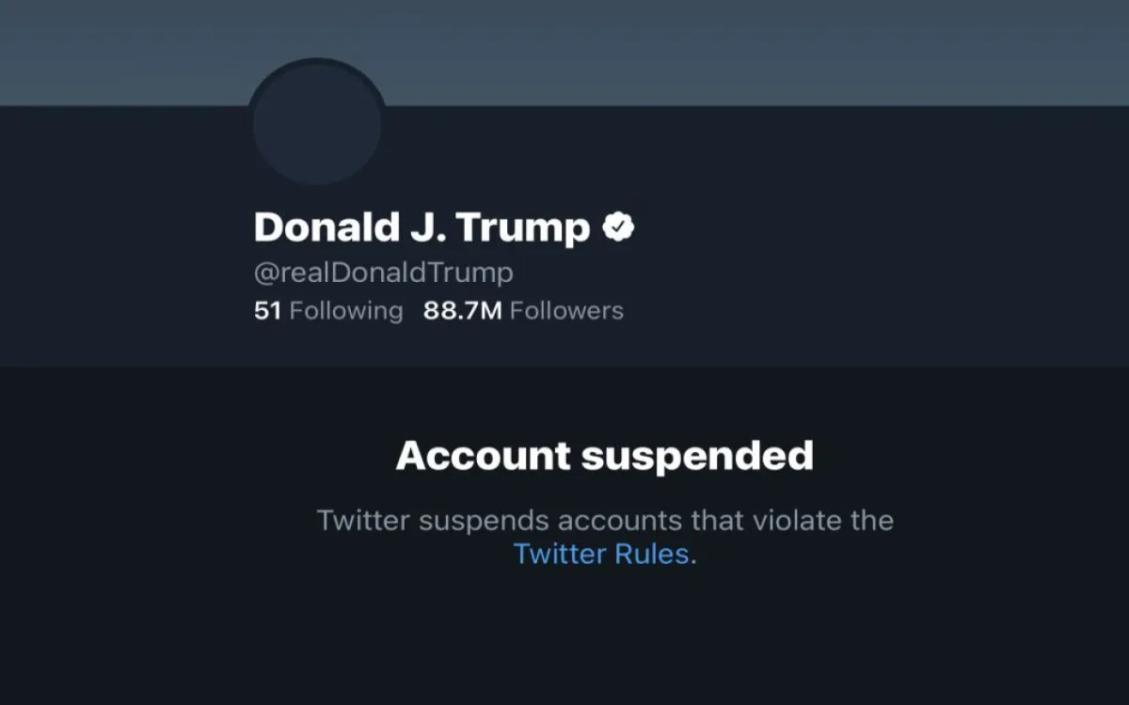
Task: Tap the avatar placeholder above the name
Action: [x=317, y=122]
